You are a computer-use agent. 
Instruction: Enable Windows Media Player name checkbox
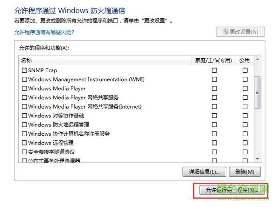pyautogui.click(x=24, y=88)
